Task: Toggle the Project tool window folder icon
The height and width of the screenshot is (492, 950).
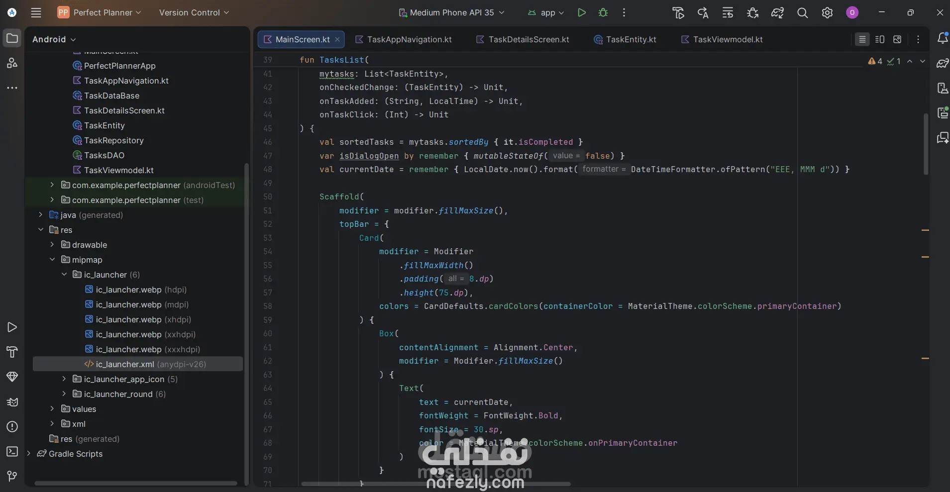Action: point(12,38)
